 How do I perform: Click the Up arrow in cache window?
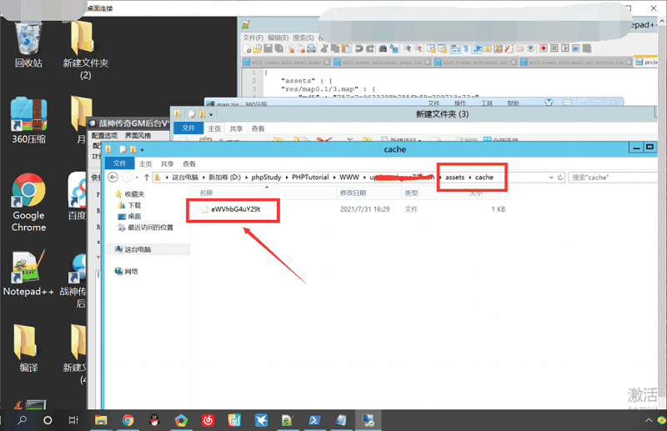point(147,178)
